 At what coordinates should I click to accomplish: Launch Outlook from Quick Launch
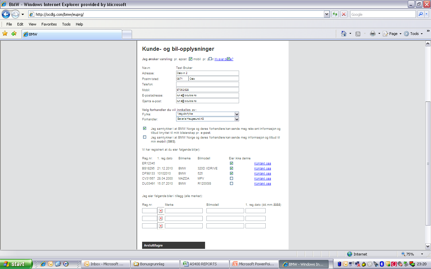[51, 264]
